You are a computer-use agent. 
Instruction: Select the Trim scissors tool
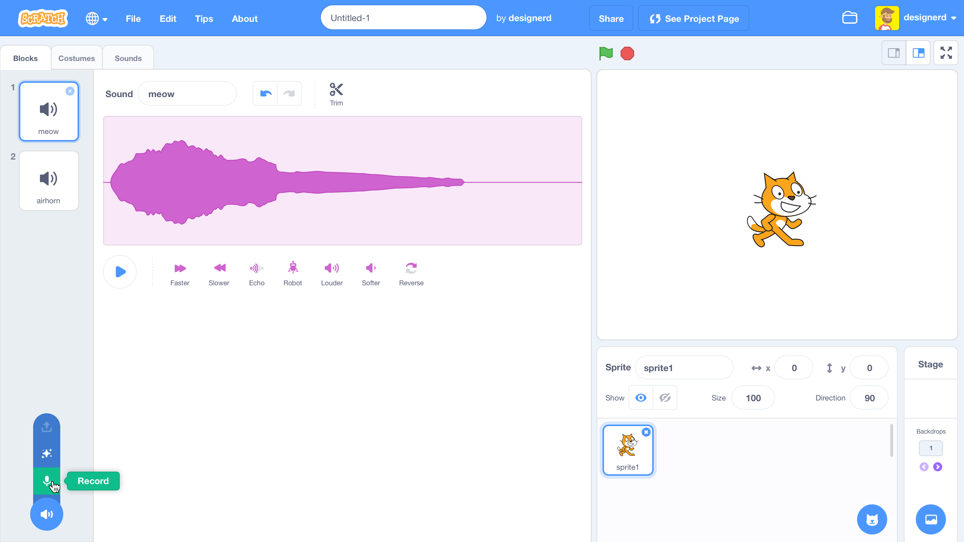coord(336,94)
